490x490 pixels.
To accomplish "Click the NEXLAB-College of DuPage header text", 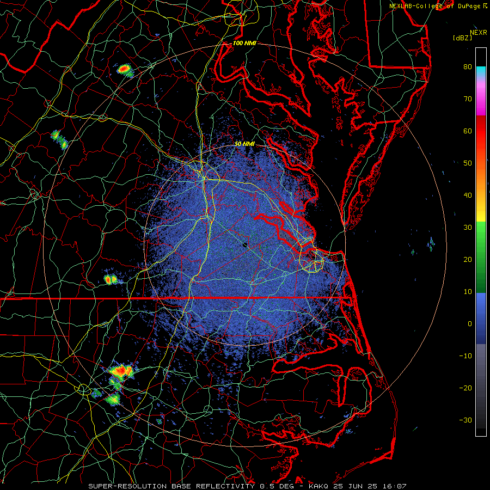I will point(435,6).
